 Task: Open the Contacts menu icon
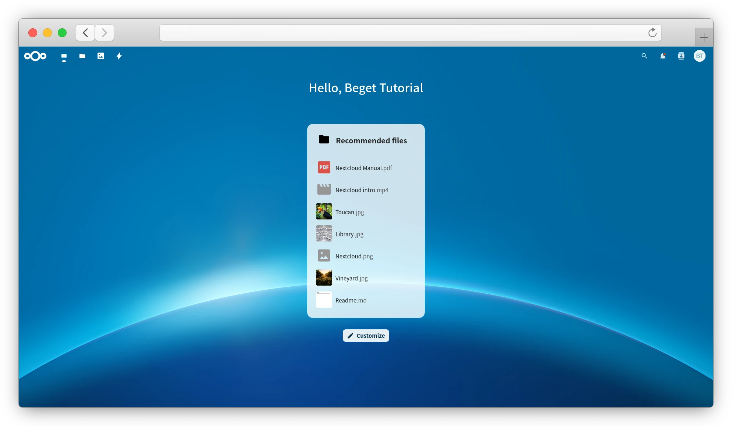coord(681,56)
